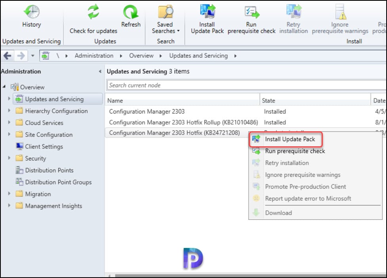The height and width of the screenshot is (278, 387).
Task: Click the Check for updates icon
Action: pos(93,11)
